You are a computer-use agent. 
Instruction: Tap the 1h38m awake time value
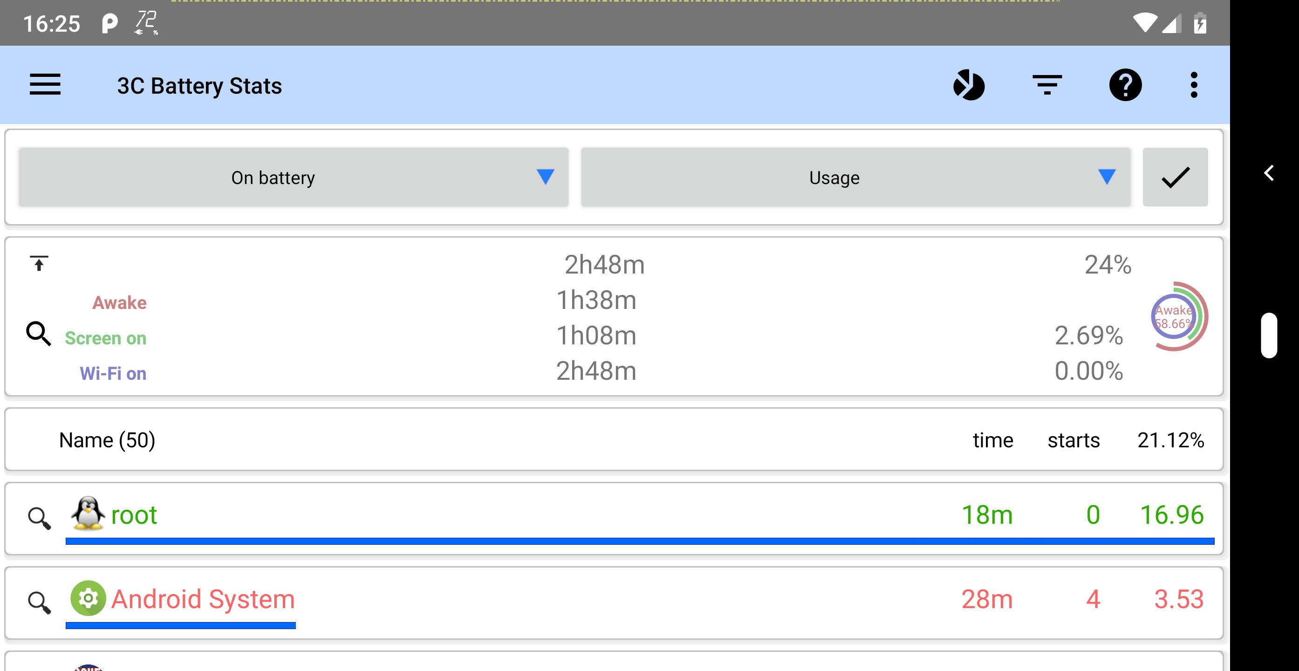[x=596, y=300]
